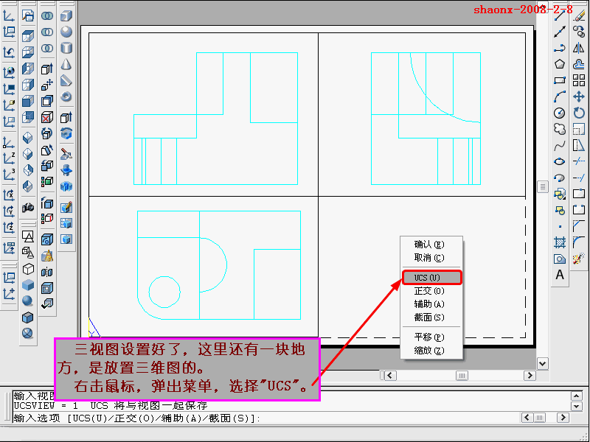Select the Torus solid tool
This screenshot has height=442, width=590.
(x=66, y=97)
